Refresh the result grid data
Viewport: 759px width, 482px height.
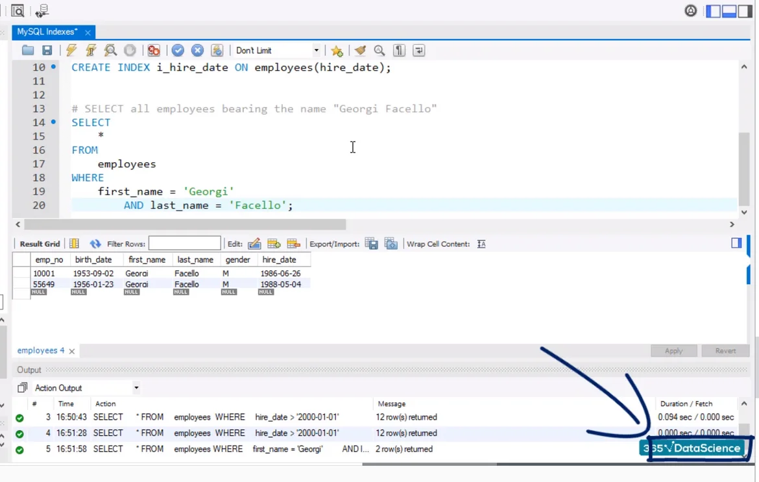[x=95, y=244]
